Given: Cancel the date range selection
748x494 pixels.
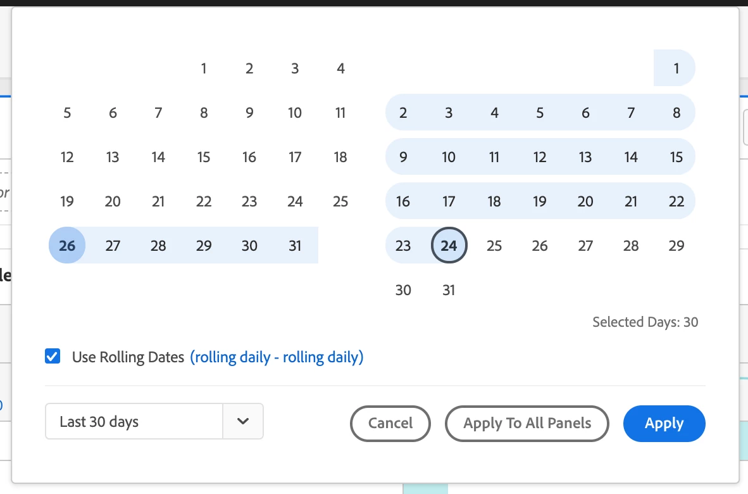Looking at the screenshot, I should (390, 423).
